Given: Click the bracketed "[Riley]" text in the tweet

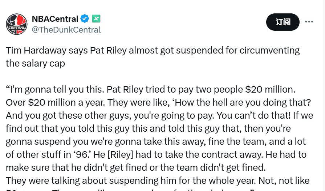Looking at the screenshot, I should tap(120, 154).
